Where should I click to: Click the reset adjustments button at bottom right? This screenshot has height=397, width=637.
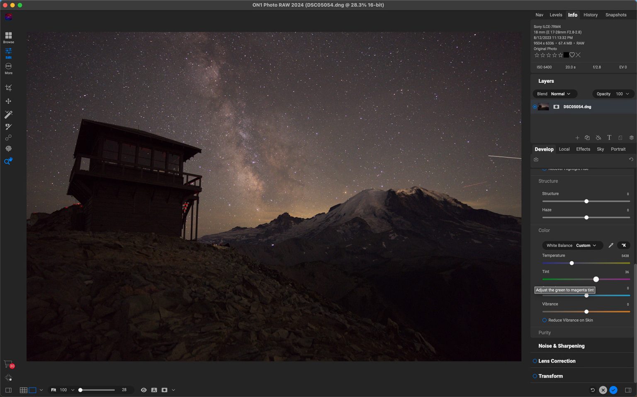point(592,390)
